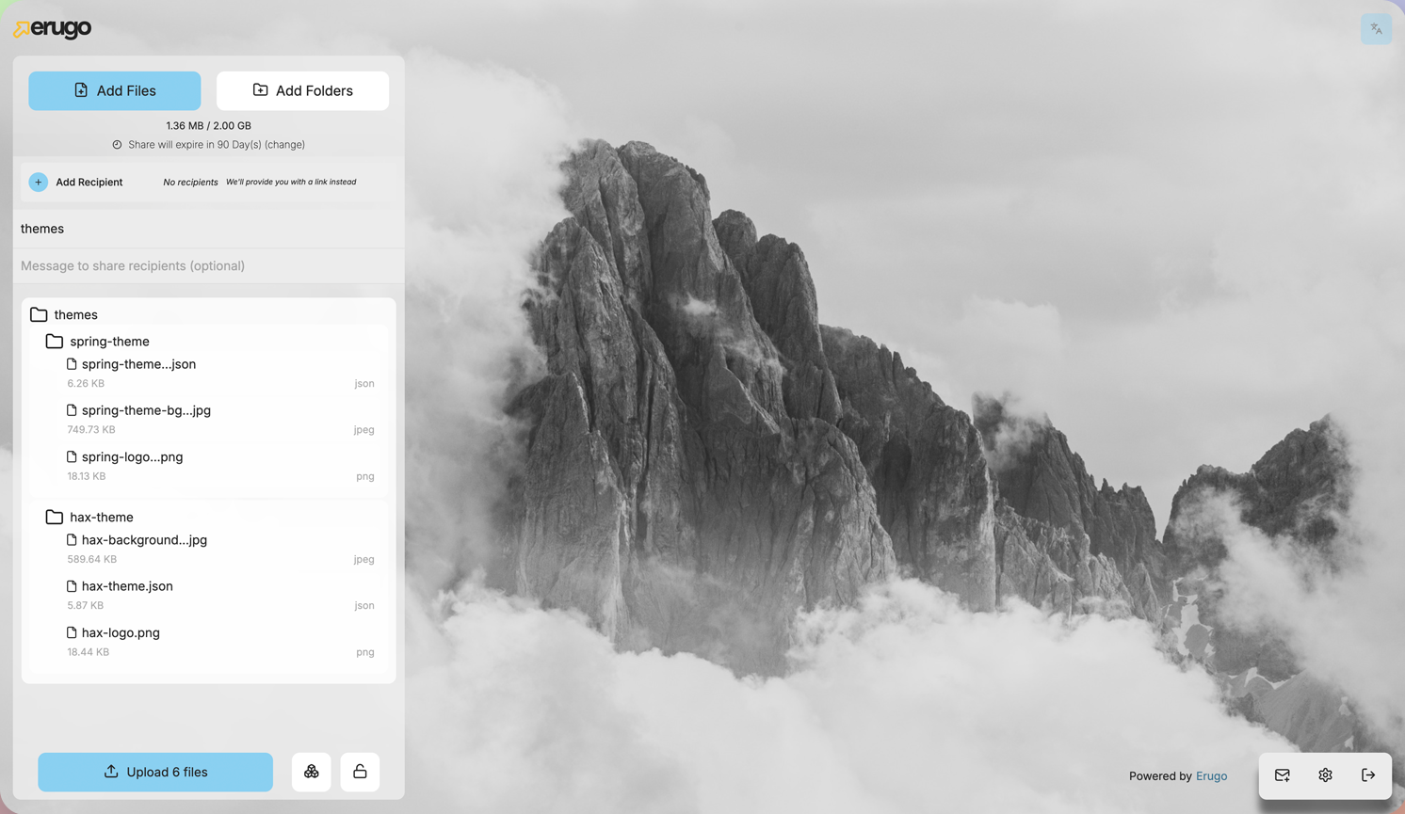Click the Upload 6 files button

pos(155,772)
